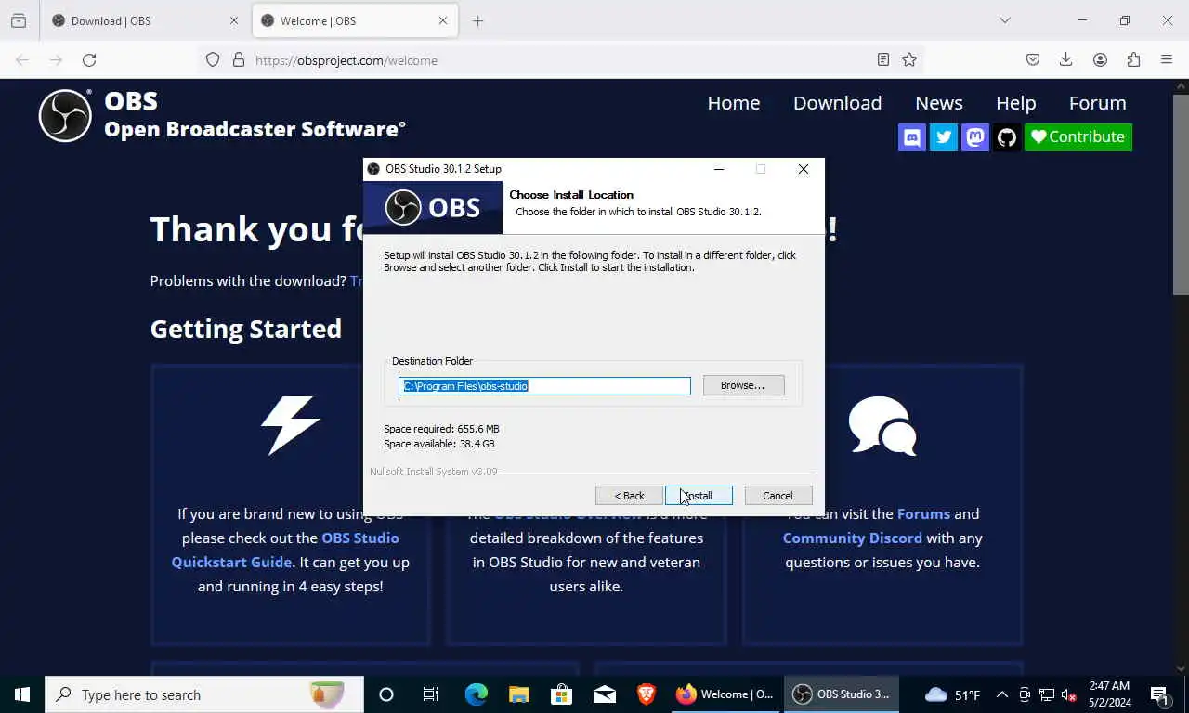The image size is (1189, 713).
Task: Open Microsoft Store from the taskbar
Action: (x=561, y=694)
